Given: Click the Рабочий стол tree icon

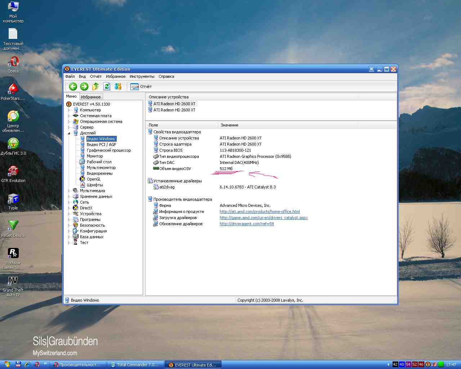Looking at the screenshot, I should 82,162.
